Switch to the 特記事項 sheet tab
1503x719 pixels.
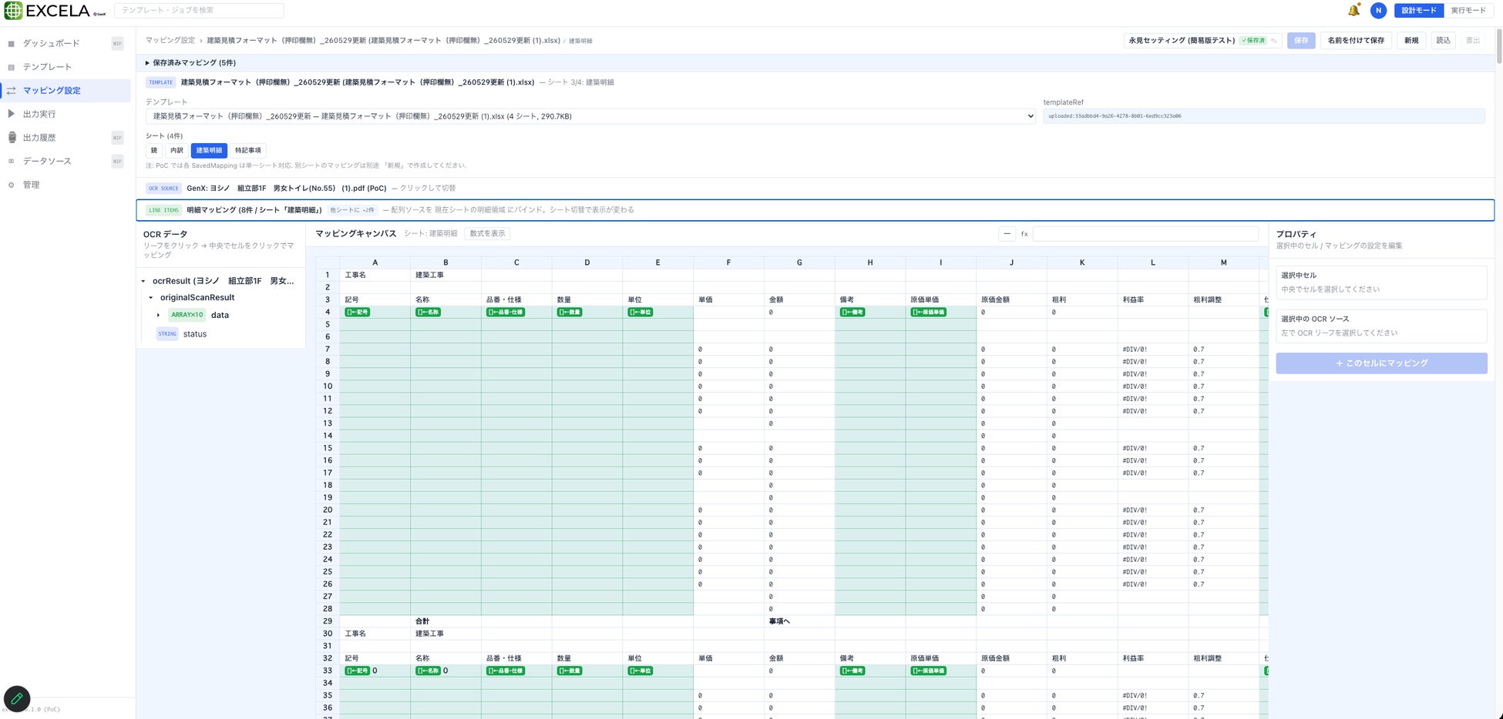[247, 150]
